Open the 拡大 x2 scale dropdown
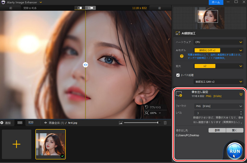Image resolution: width=247 pixels, height=163 pixels. tap(219, 66)
